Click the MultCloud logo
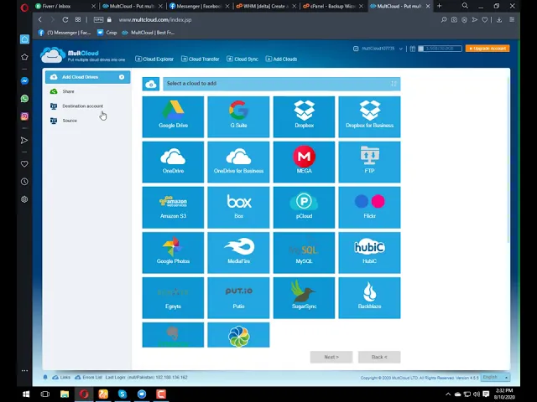Image resolution: width=537 pixels, height=402 pixels. click(x=83, y=55)
